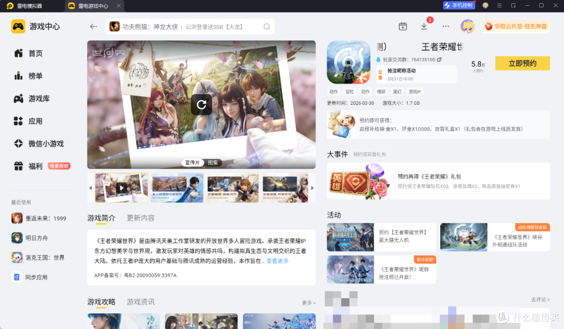Open the 游戏库 game library
Screen dimensions: 564x329
click(x=32, y=99)
